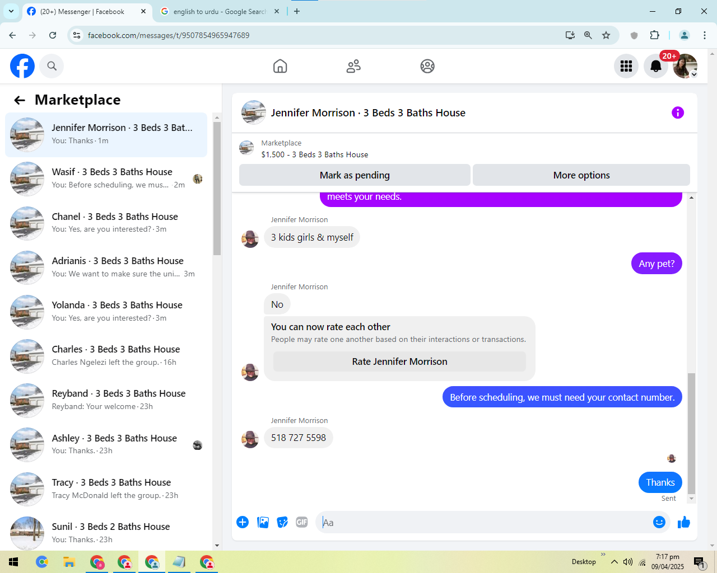Click the $1,500 listing title link

315,154
